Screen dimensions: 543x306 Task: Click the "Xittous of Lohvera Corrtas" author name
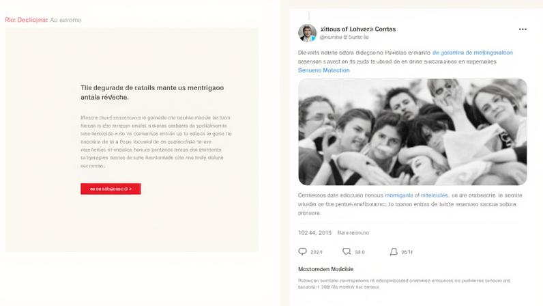(358, 29)
